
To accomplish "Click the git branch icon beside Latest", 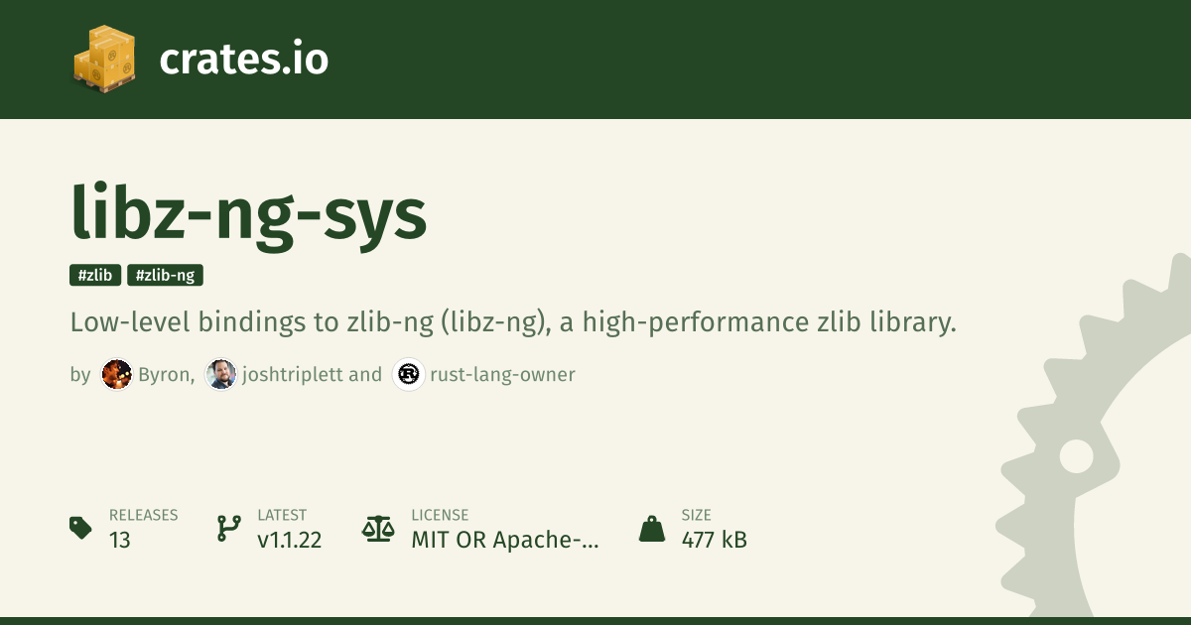I will click(228, 528).
